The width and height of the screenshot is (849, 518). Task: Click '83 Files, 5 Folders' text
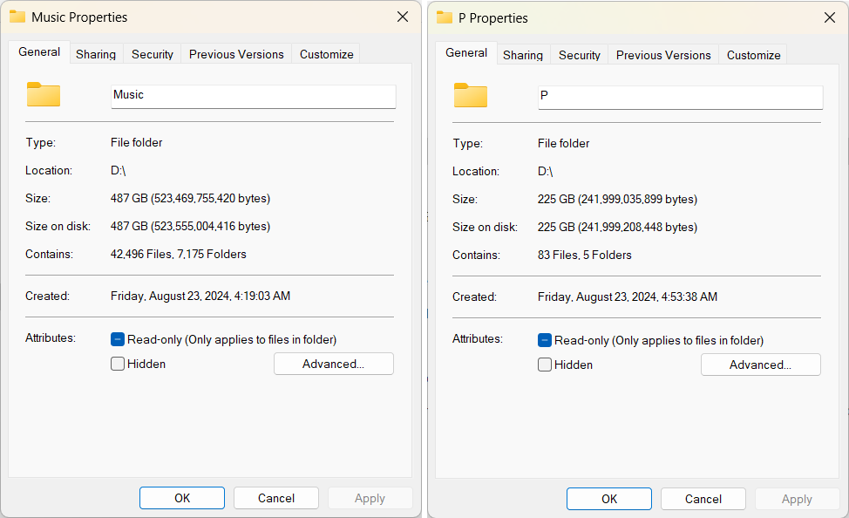(585, 256)
